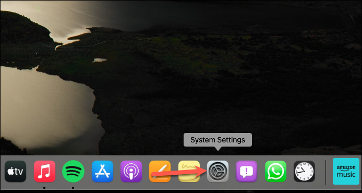Launch the Apple TV app
Image resolution: width=362 pixels, height=193 pixels.
[16, 171]
